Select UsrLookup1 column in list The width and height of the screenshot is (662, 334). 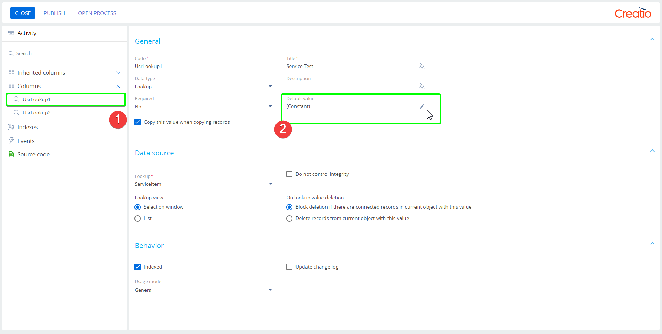[66, 99]
